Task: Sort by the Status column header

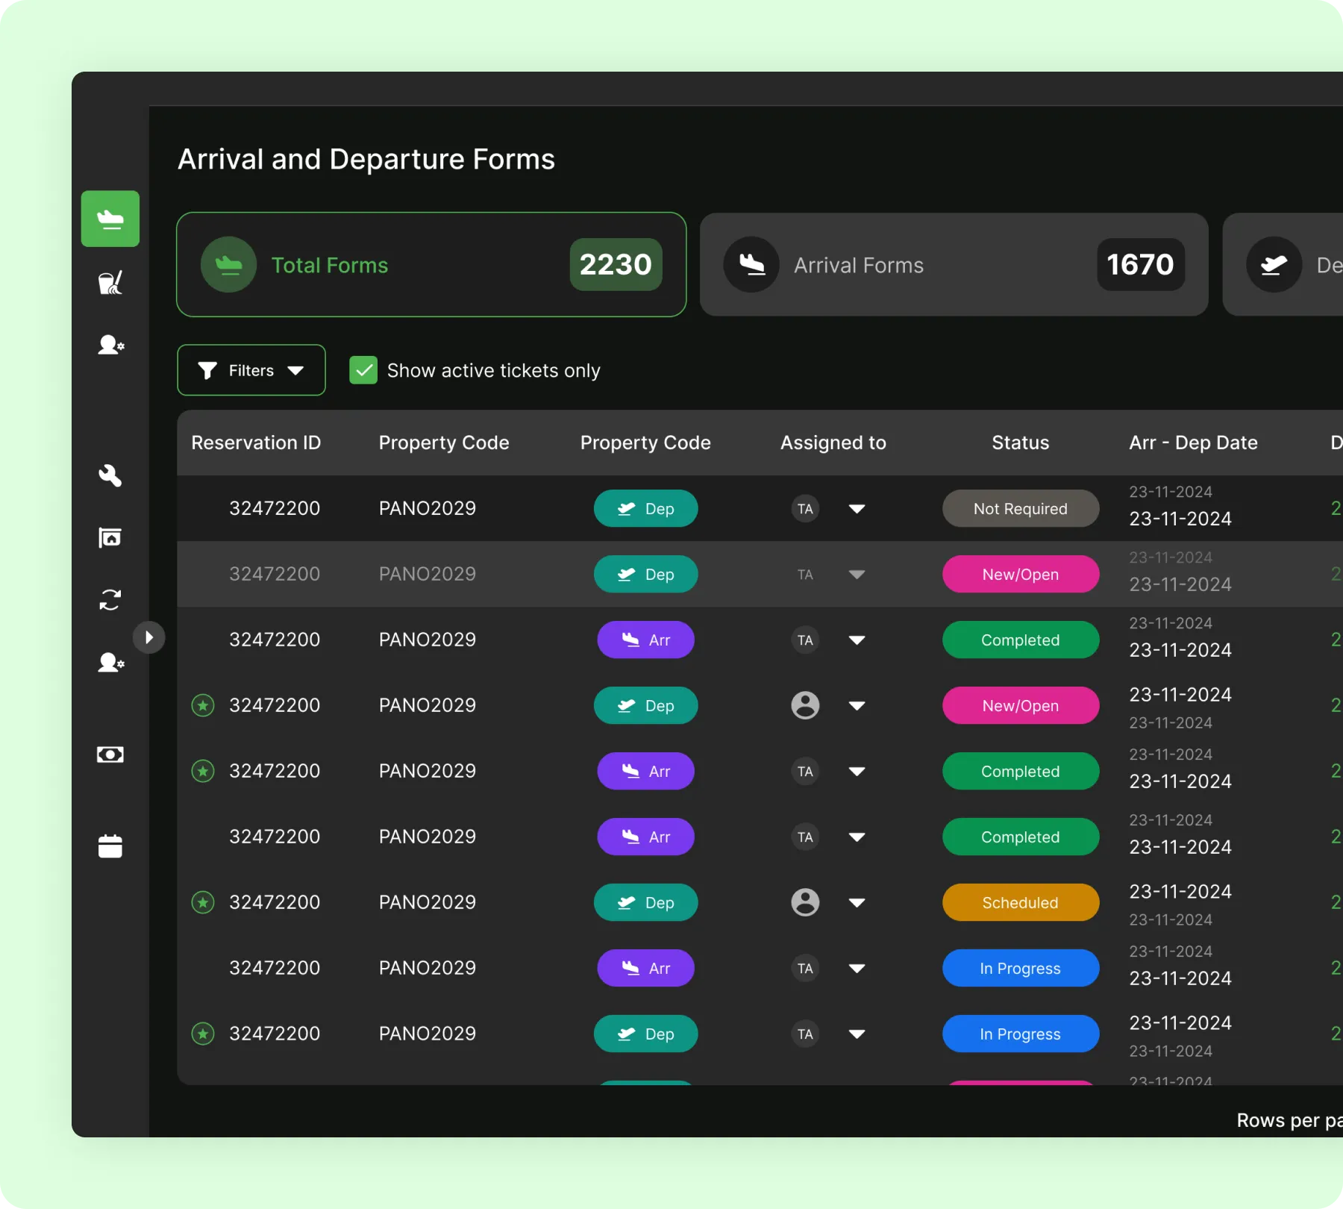Action: click(1021, 443)
